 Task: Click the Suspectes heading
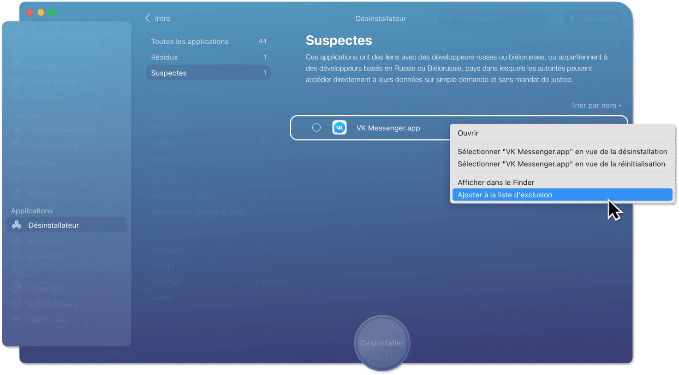339,41
